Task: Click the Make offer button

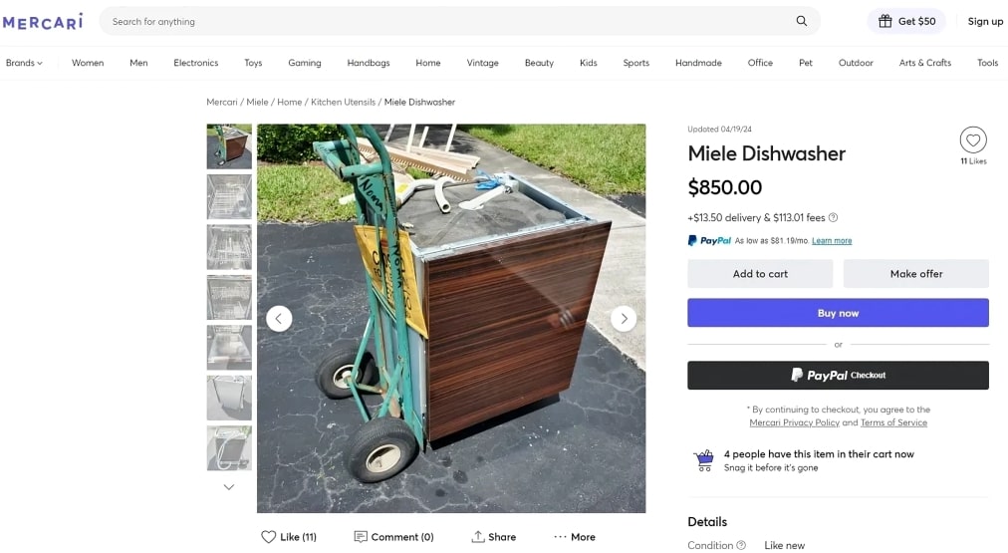Action: [915, 274]
